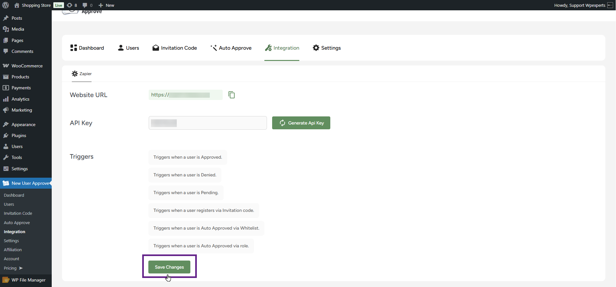This screenshot has height=287, width=616.
Task: Click the copy Website URL icon
Action: tap(231, 95)
